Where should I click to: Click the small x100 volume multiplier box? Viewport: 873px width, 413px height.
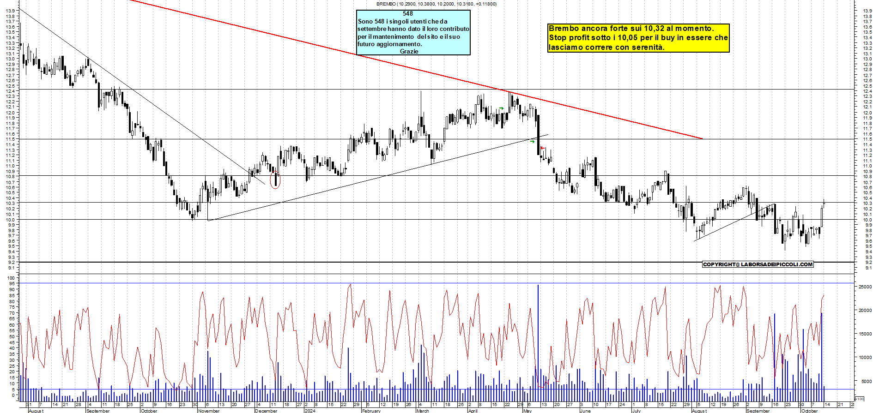859,399
